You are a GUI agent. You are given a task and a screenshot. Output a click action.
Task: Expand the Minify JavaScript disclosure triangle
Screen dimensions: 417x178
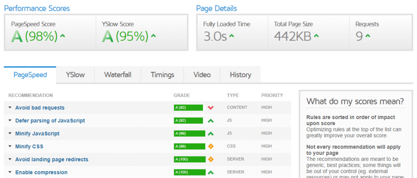coord(10,133)
